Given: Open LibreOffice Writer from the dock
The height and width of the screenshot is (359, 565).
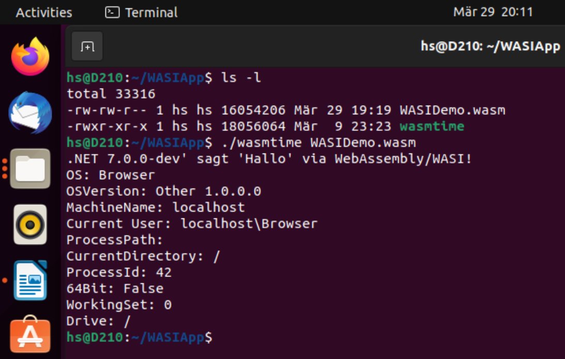Looking at the screenshot, I should coord(30,280).
